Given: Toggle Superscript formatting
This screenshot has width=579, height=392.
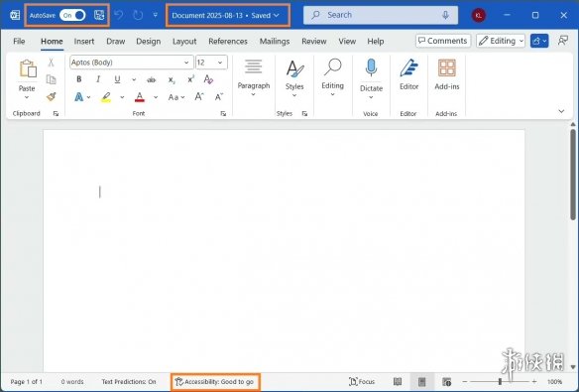Looking at the screenshot, I should click(190, 79).
